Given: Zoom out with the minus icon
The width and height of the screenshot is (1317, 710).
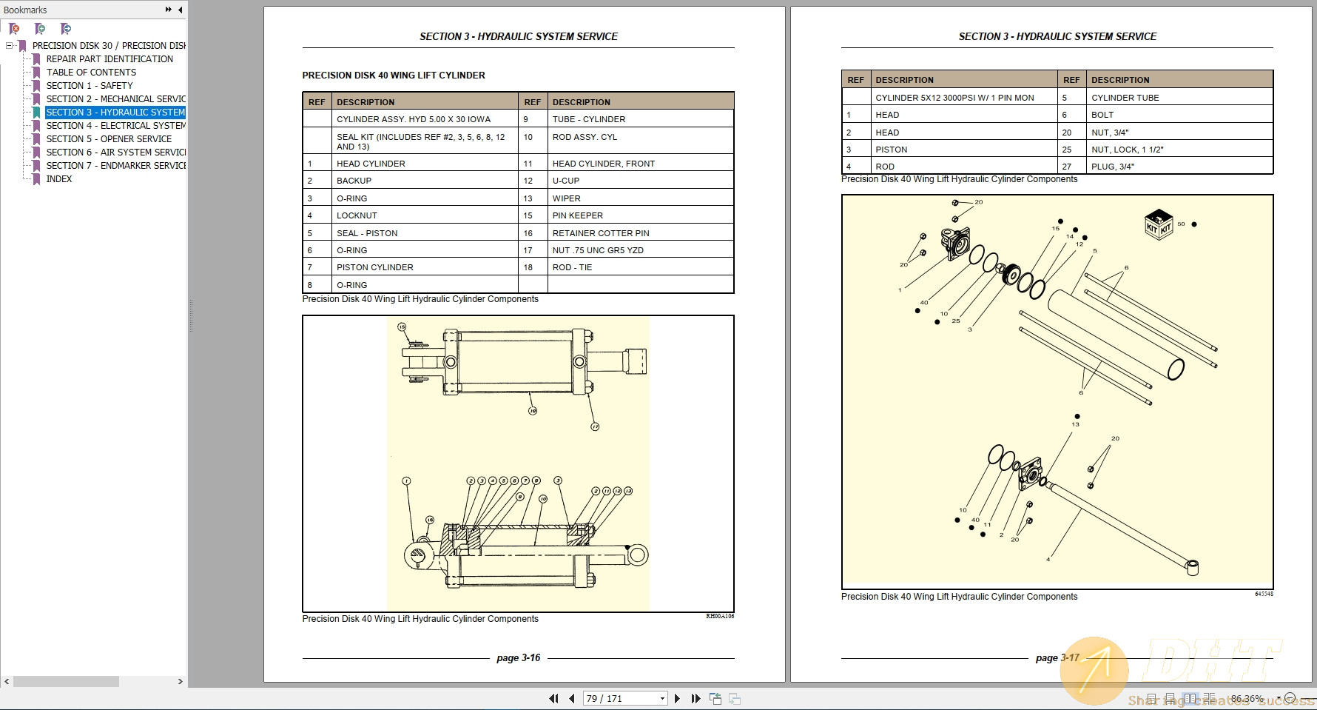Looking at the screenshot, I should coord(1290,698).
